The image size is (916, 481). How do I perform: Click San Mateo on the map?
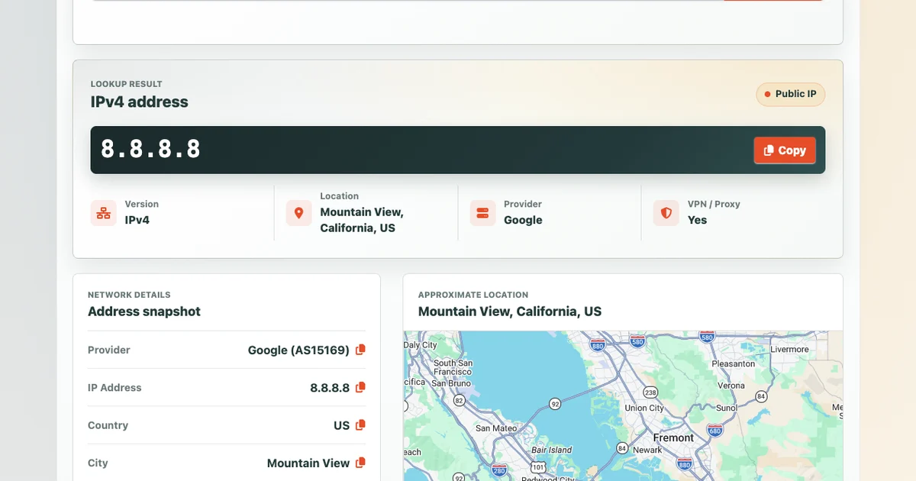(496, 428)
